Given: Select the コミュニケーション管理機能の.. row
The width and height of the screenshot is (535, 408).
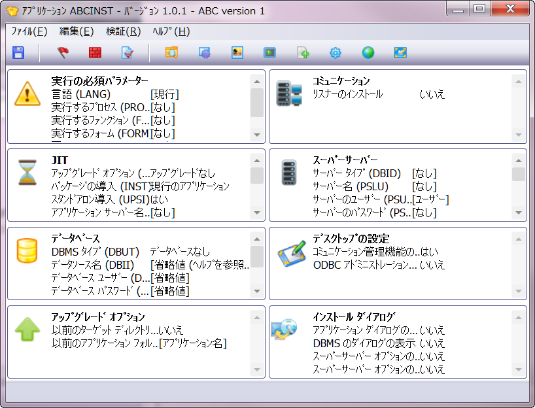Looking at the screenshot, I should pyautogui.click(x=375, y=252).
